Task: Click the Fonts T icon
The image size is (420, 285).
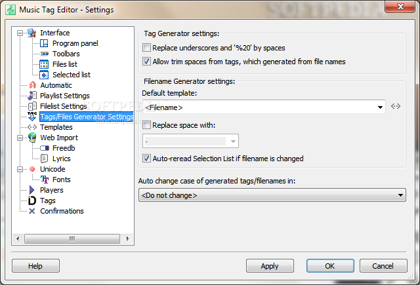Action: [45, 180]
